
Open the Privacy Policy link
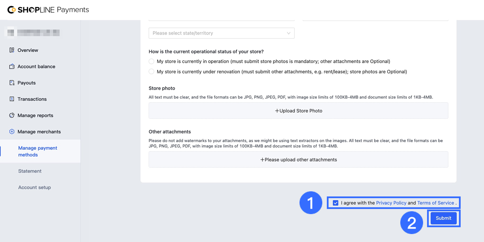(x=391, y=203)
